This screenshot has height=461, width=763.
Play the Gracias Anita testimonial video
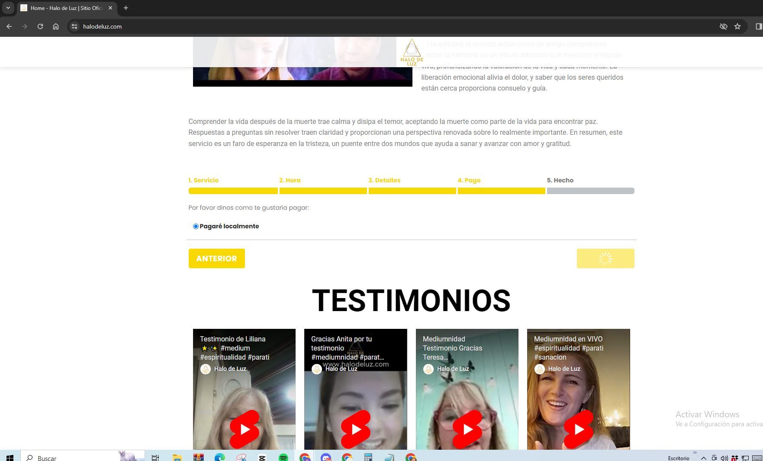(356, 429)
